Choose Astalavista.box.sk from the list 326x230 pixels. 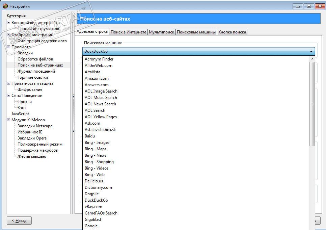[x=196, y=130]
